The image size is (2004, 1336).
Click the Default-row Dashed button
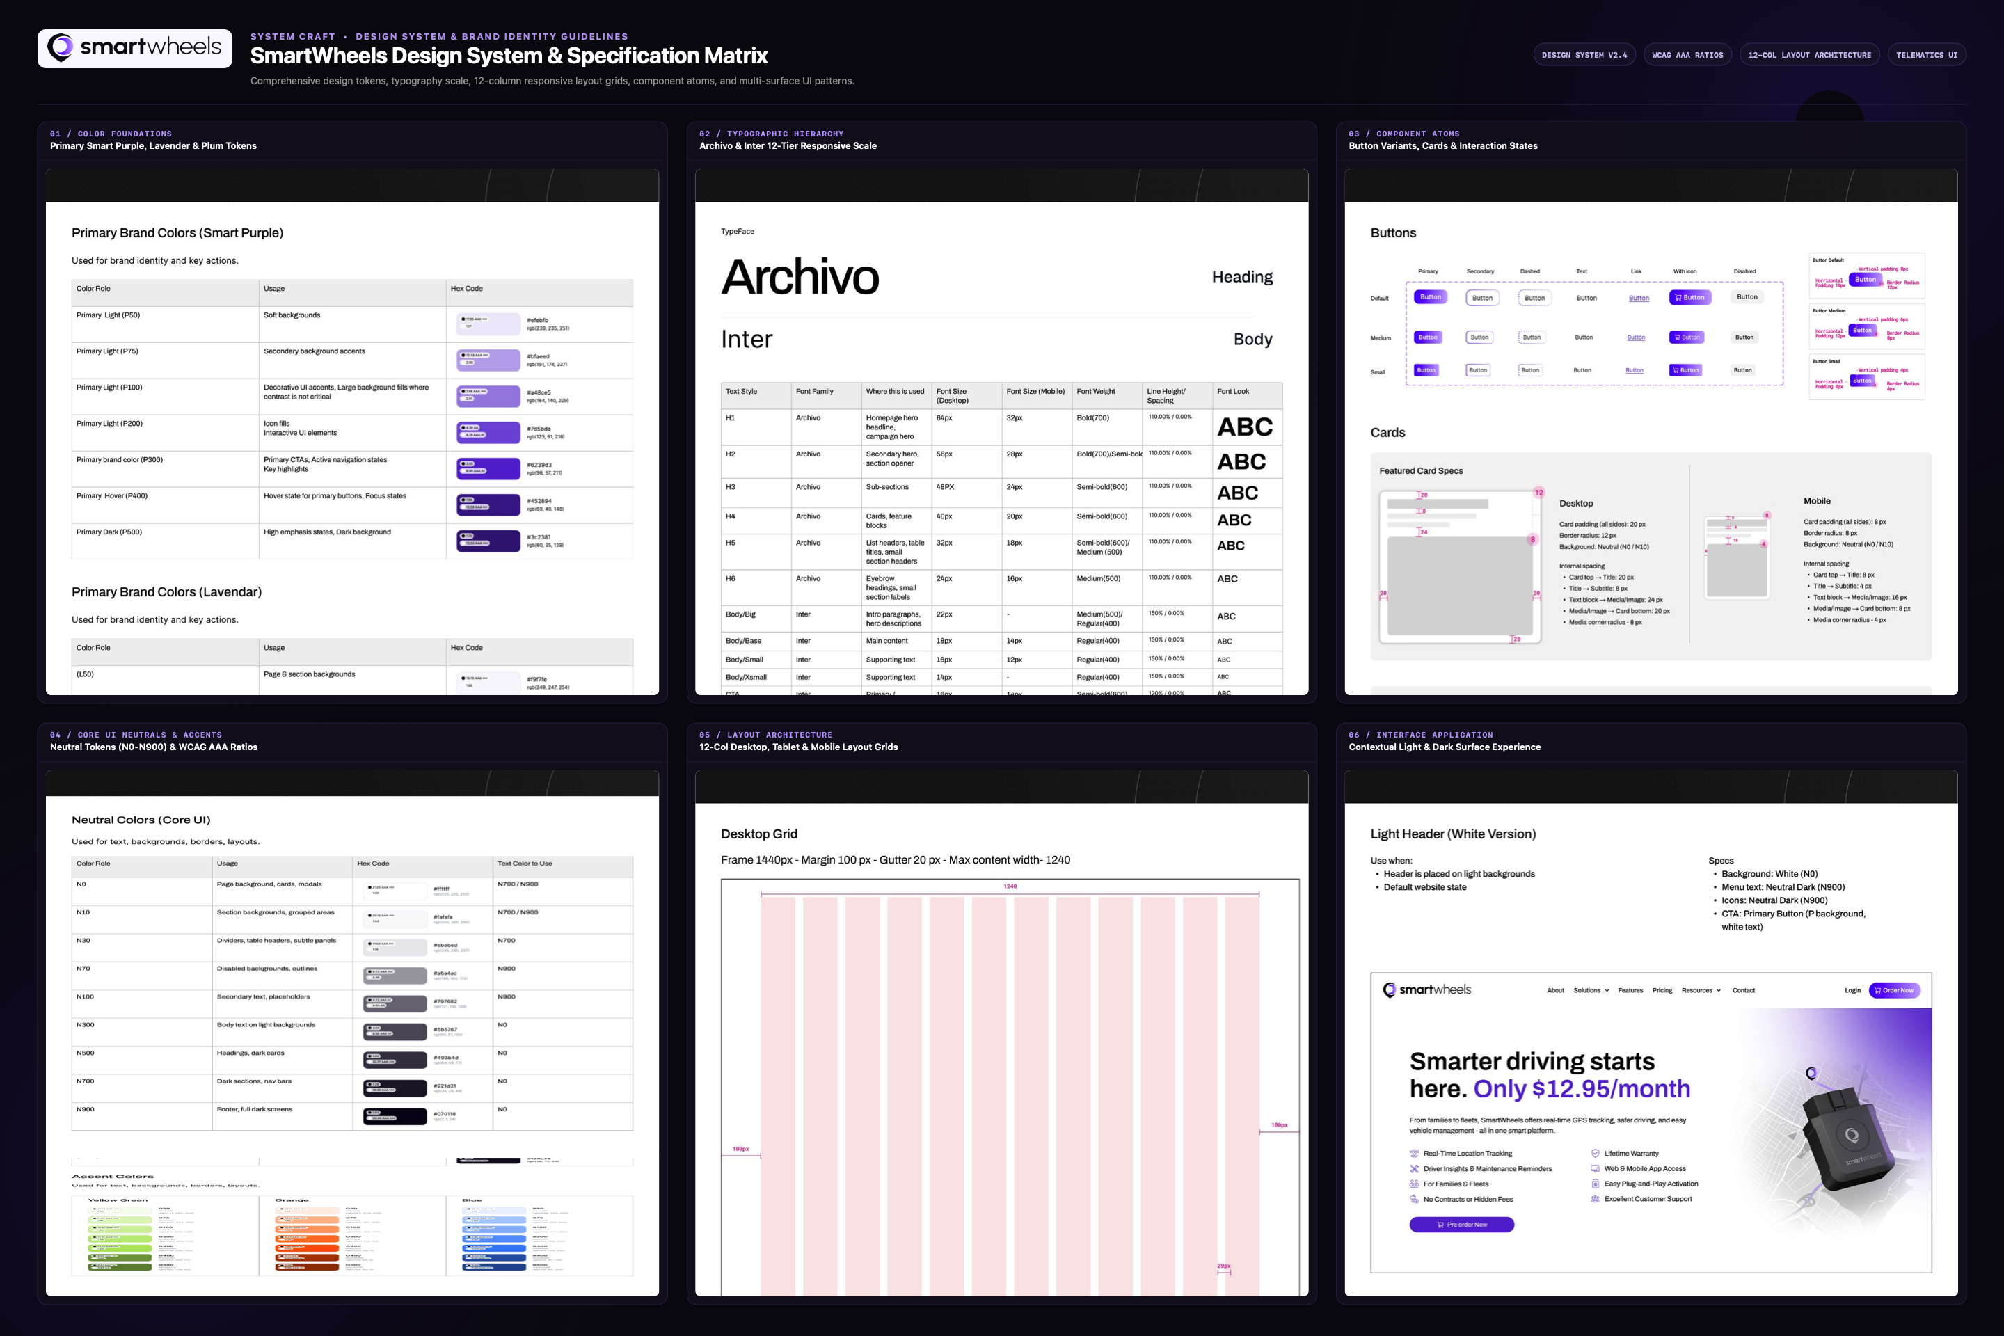click(x=1534, y=299)
